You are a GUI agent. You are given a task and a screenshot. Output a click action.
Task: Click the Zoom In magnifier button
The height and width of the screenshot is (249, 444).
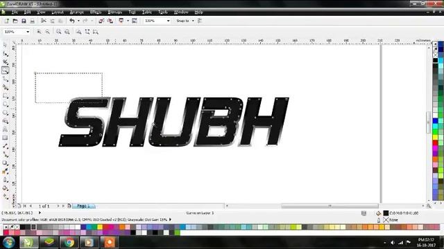39,32
